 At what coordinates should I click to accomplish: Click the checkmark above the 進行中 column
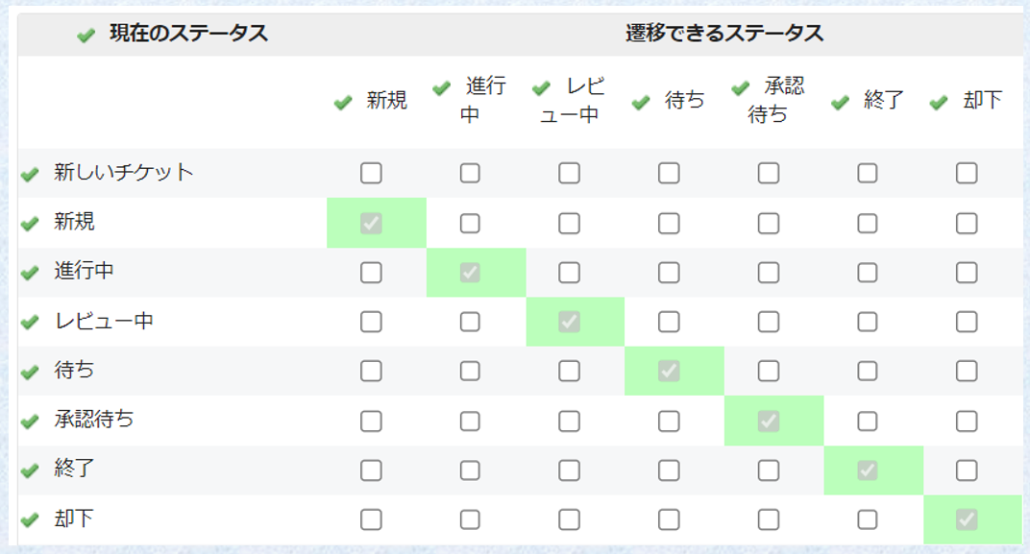coord(441,86)
